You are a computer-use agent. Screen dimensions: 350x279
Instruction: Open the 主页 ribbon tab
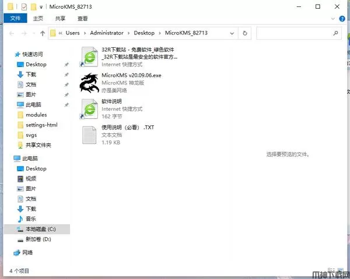pyautogui.click(x=38, y=19)
